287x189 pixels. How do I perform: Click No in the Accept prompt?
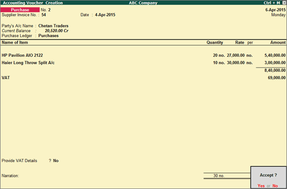point(275,186)
